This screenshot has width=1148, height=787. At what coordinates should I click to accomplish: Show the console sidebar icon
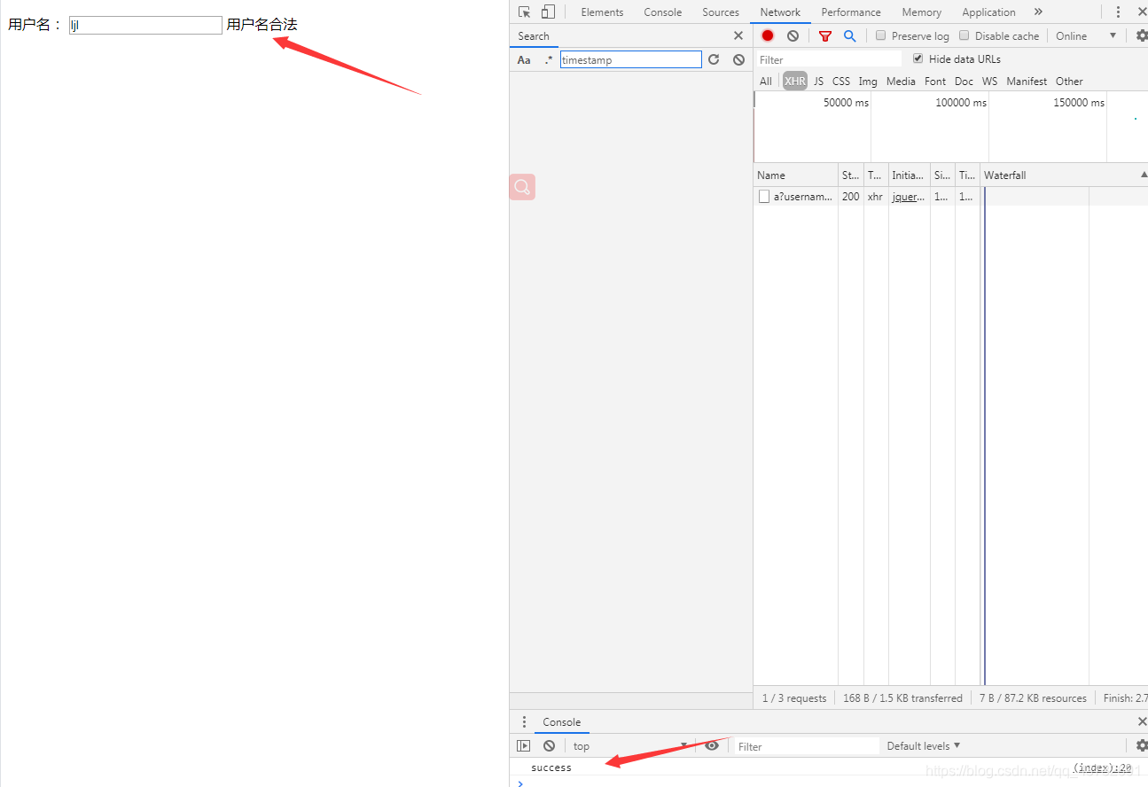(x=524, y=745)
